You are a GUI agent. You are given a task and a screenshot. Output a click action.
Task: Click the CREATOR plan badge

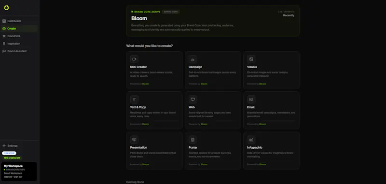(9, 153)
